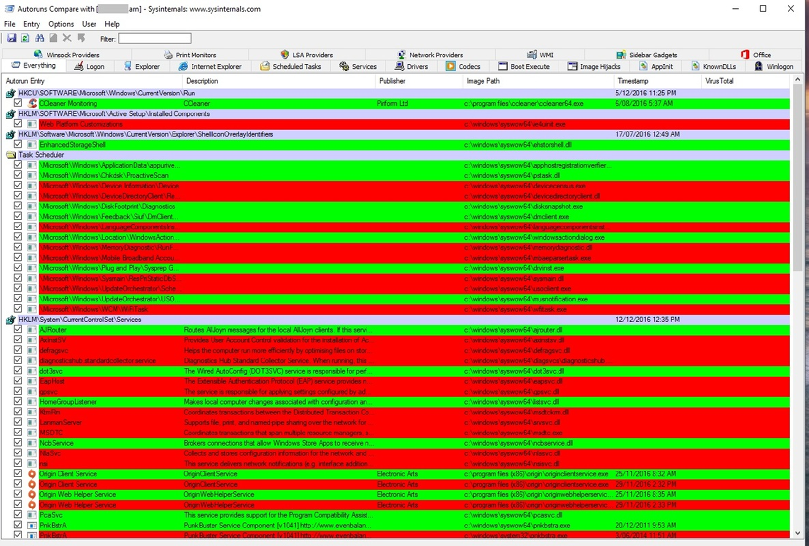Click the Save toolbar icon
Screen dimensions: 809x546
click(x=12, y=38)
